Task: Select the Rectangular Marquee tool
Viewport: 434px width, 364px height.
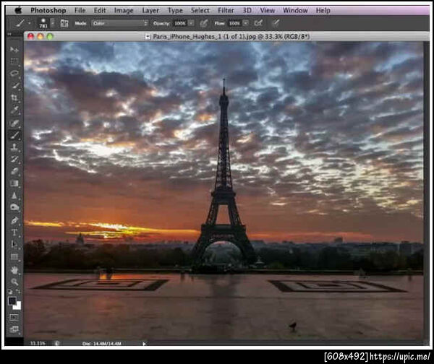Action: pos(14,61)
